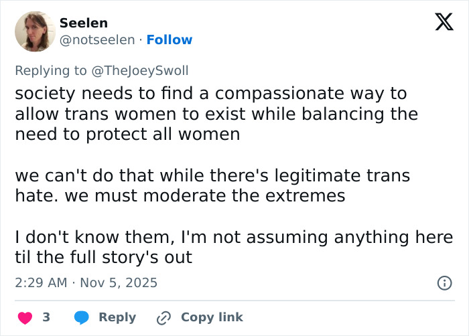Click the chain link copy icon

[x=163, y=317]
